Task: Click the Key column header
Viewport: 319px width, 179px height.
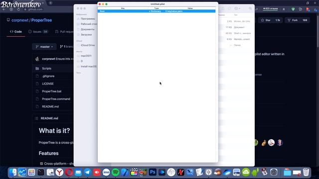Action: 123,8
